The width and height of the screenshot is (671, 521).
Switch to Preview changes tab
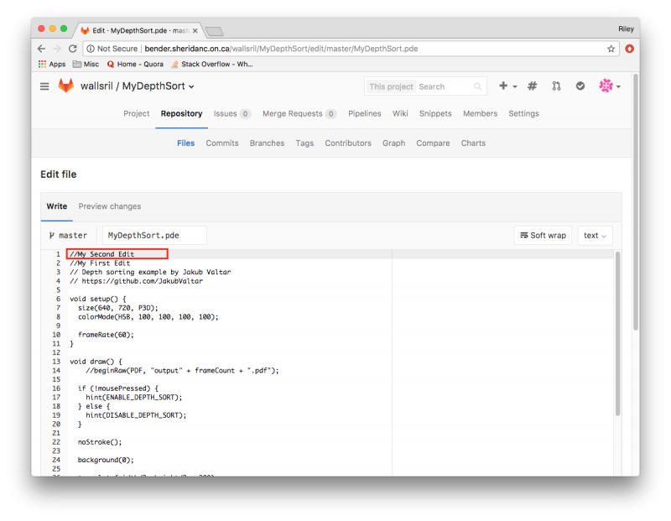click(x=110, y=206)
